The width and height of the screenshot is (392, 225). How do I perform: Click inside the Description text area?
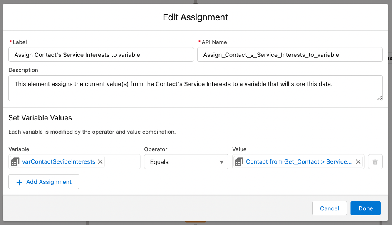(x=196, y=88)
